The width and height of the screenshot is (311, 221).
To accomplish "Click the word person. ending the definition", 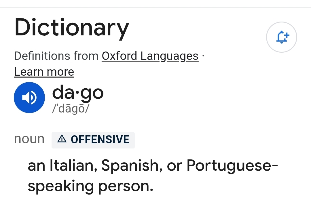I will [x=126, y=187].
